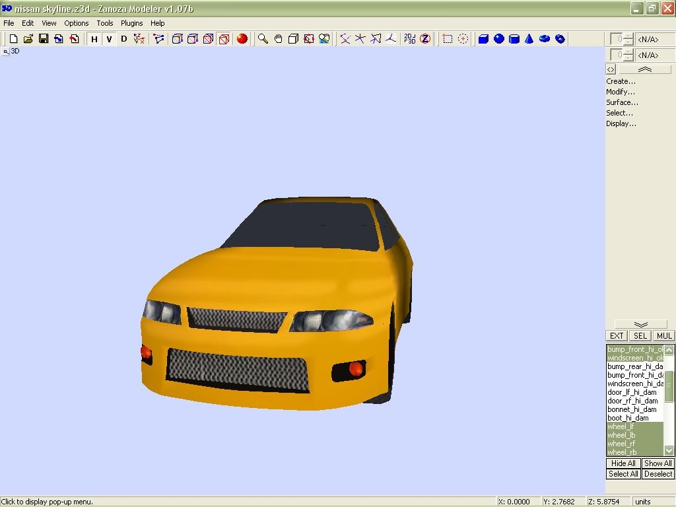This screenshot has height=507, width=676.
Task: Click the New file icon
Action: tap(13, 39)
